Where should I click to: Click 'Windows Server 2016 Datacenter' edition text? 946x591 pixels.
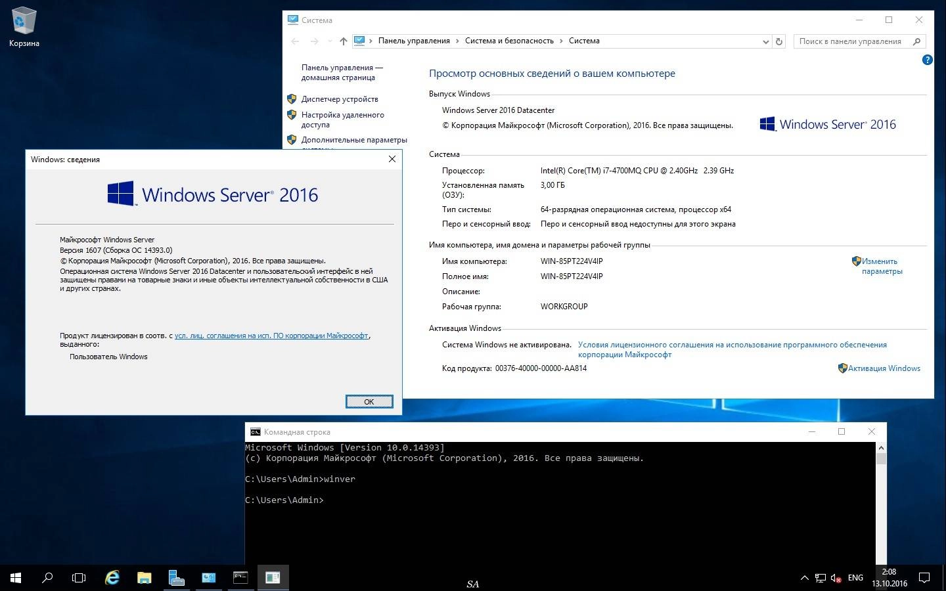click(x=498, y=110)
